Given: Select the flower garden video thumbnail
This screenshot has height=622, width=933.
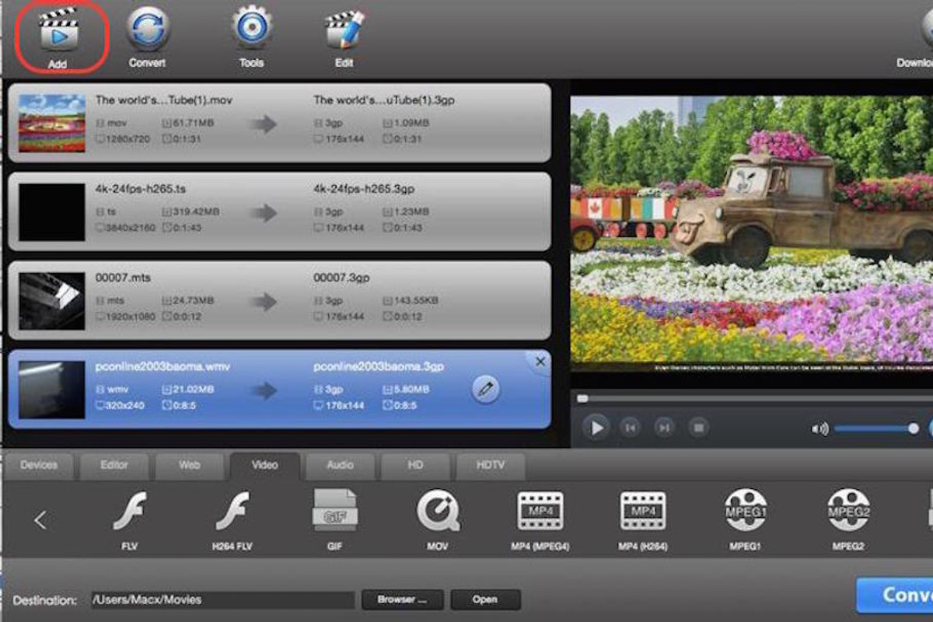Looking at the screenshot, I should pyautogui.click(x=52, y=123).
